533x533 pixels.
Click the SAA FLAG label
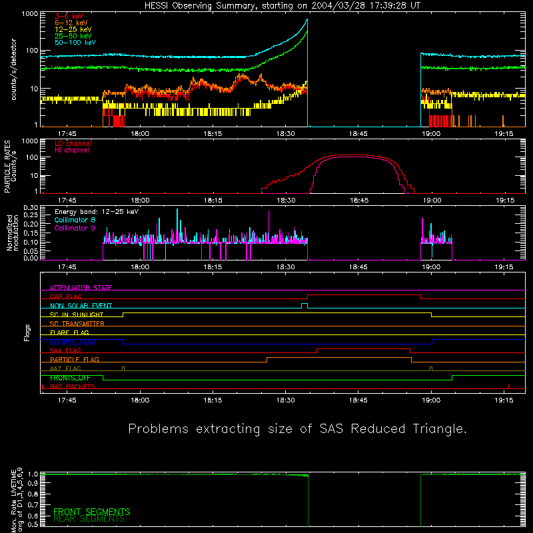(x=65, y=350)
